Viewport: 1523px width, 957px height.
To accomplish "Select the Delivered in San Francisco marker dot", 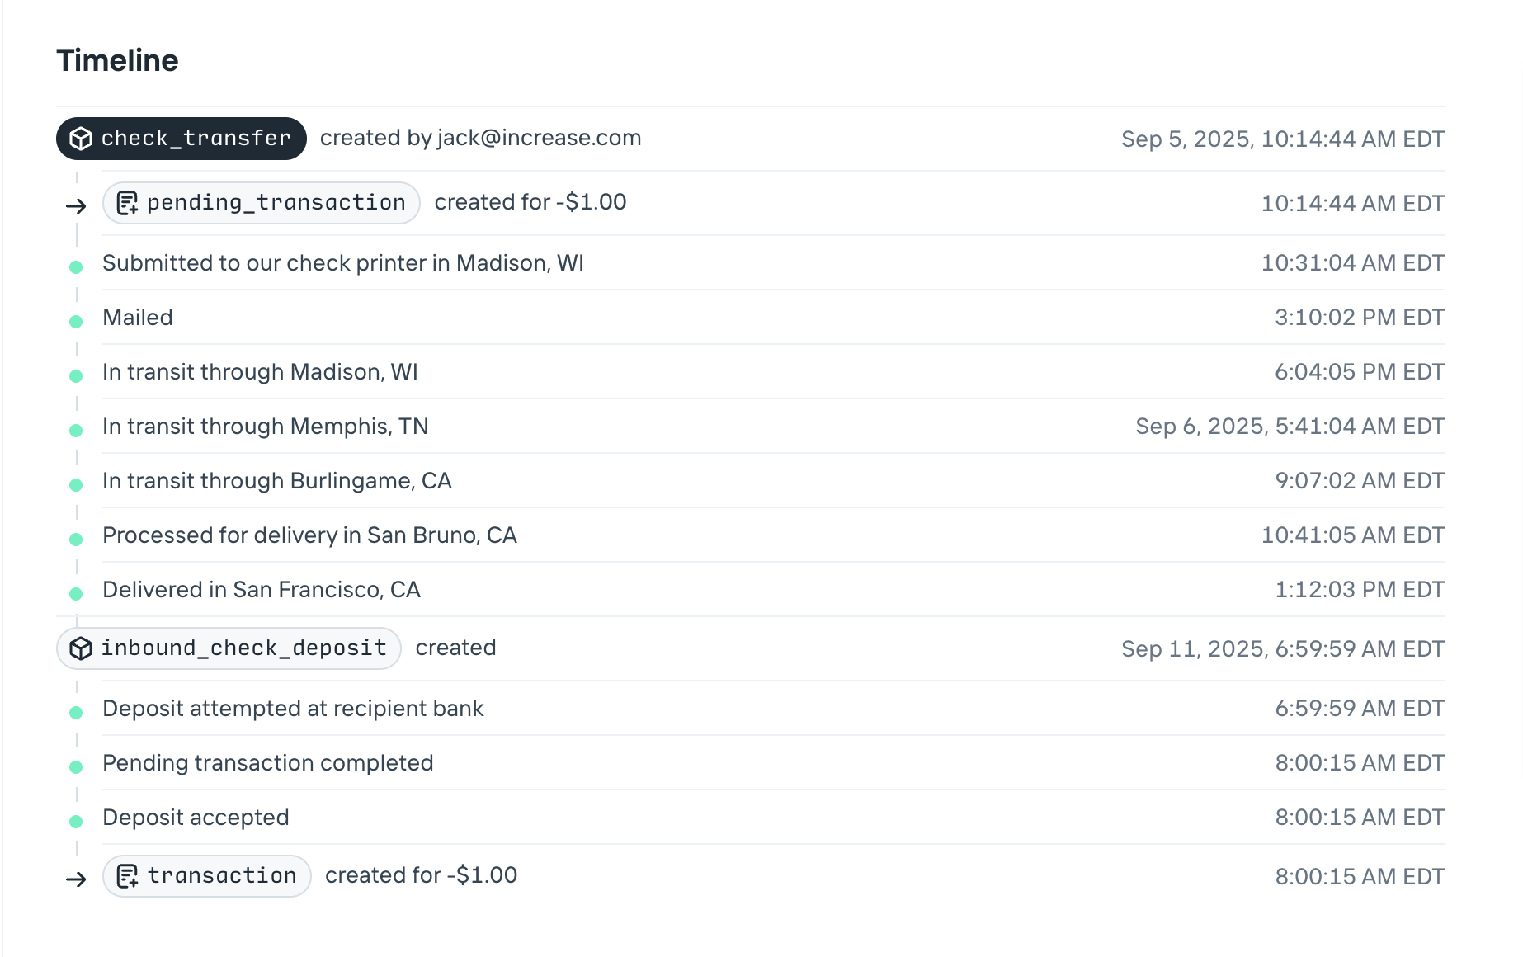I will click(x=76, y=594).
